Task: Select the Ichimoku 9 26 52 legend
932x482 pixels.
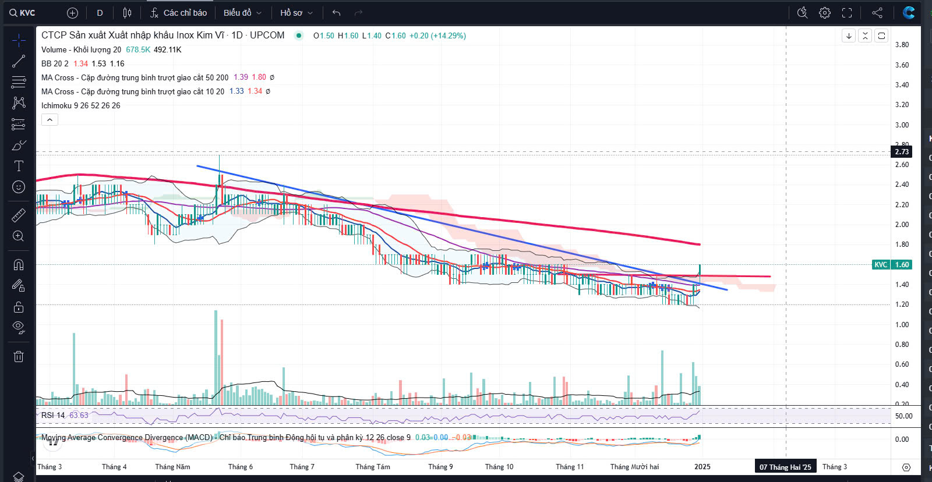Action: (81, 105)
